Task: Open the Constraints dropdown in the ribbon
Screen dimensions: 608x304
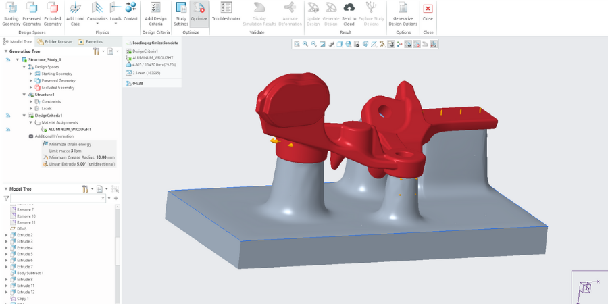Action: [x=97, y=19]
